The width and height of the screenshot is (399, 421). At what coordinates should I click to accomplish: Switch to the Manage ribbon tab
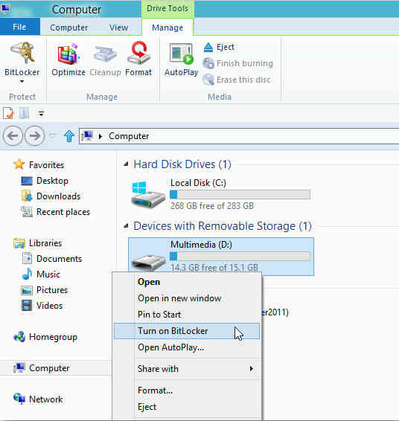point(167,28)
